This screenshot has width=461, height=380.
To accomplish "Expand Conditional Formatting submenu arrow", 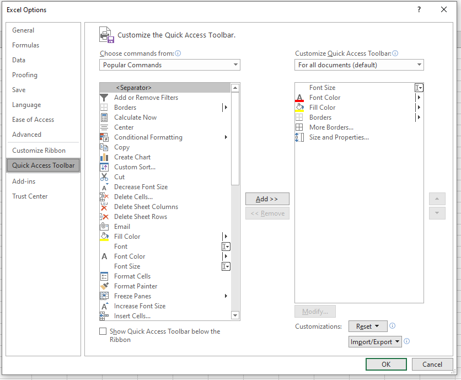I will (226, 137).
